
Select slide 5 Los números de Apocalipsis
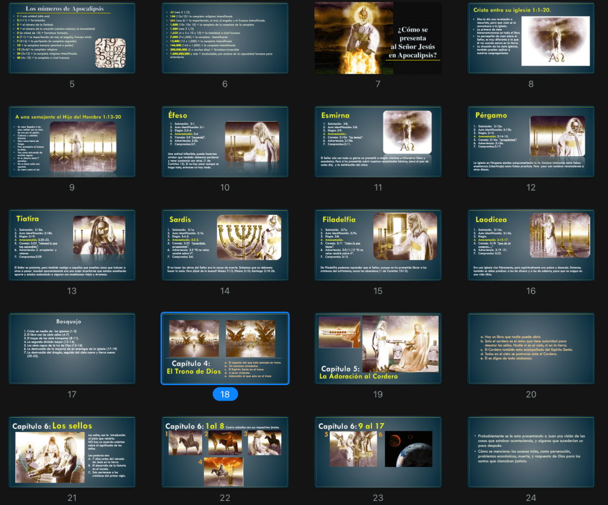pyautogui.click(x=72, y=38)
